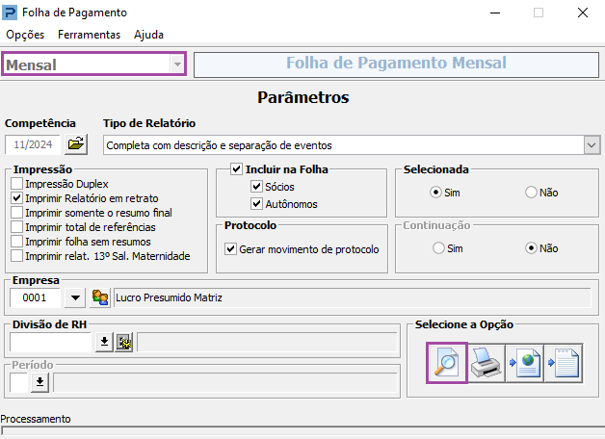Screen dimensions: 605x439
Task: Open the Opções menu
Action: pyautogui.click(x=25, y=35)
